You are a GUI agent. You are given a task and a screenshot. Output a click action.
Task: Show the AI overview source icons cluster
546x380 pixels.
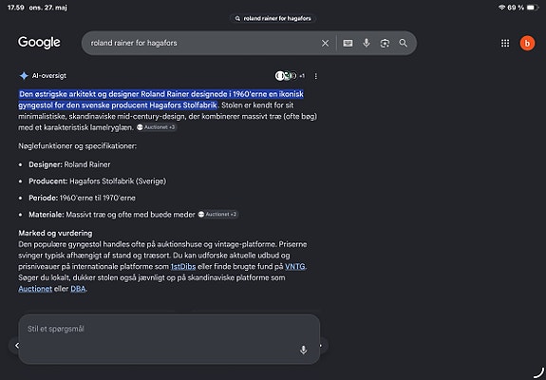(290, 76)
